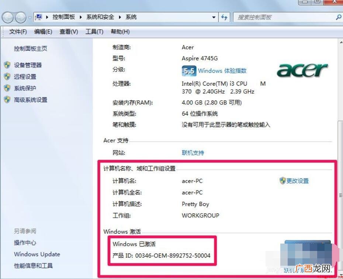Click the acer logo image
This screenshot has width=343, height=279.
coord(302,70)
